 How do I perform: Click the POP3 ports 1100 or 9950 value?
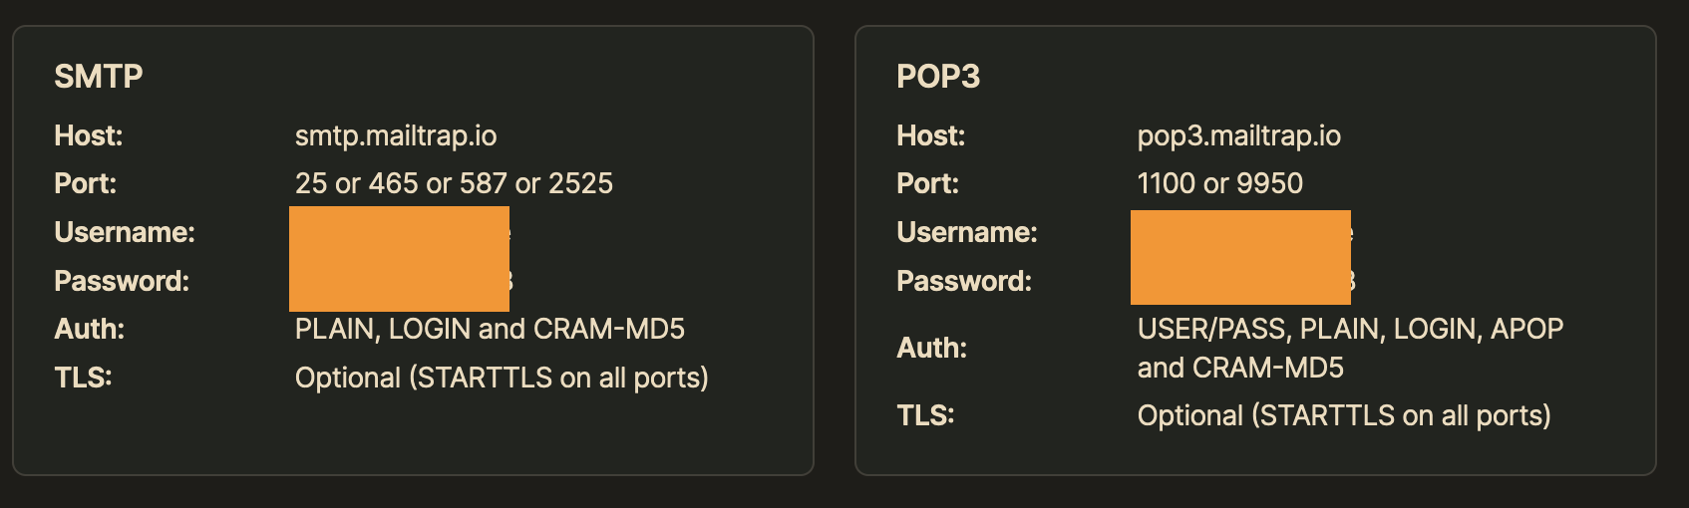(x=1220, y=183)
